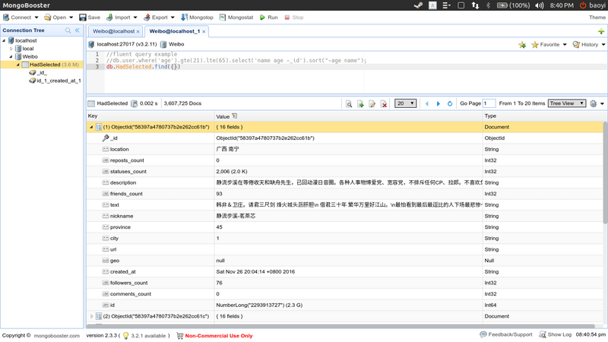Click the Go Page input field
Viewport: 608px width, 342px height.
point(489,103)
